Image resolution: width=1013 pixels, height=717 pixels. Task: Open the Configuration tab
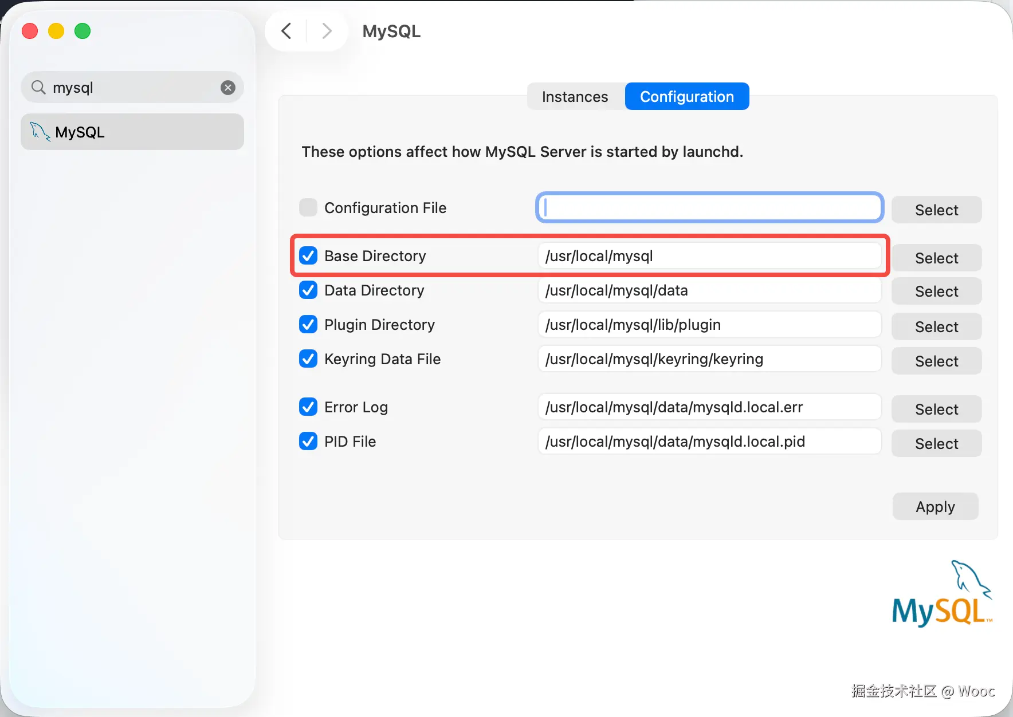687,96
